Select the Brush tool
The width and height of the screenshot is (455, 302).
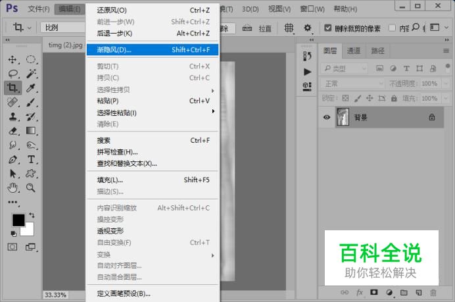pos(31,102)
